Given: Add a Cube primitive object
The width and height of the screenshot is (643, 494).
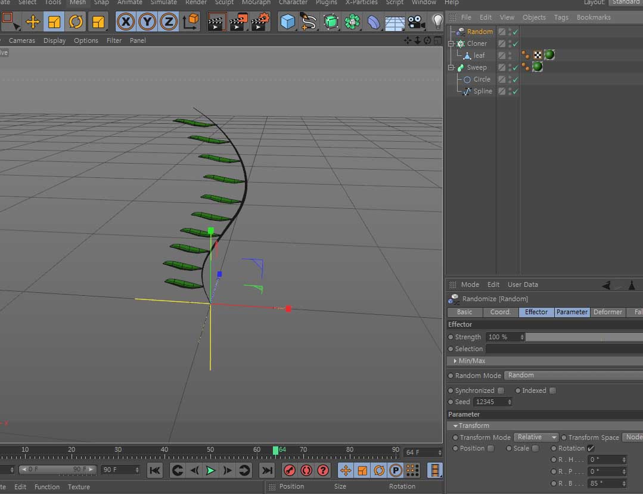Looking at the screenshot, I should [x=288, y=23].
